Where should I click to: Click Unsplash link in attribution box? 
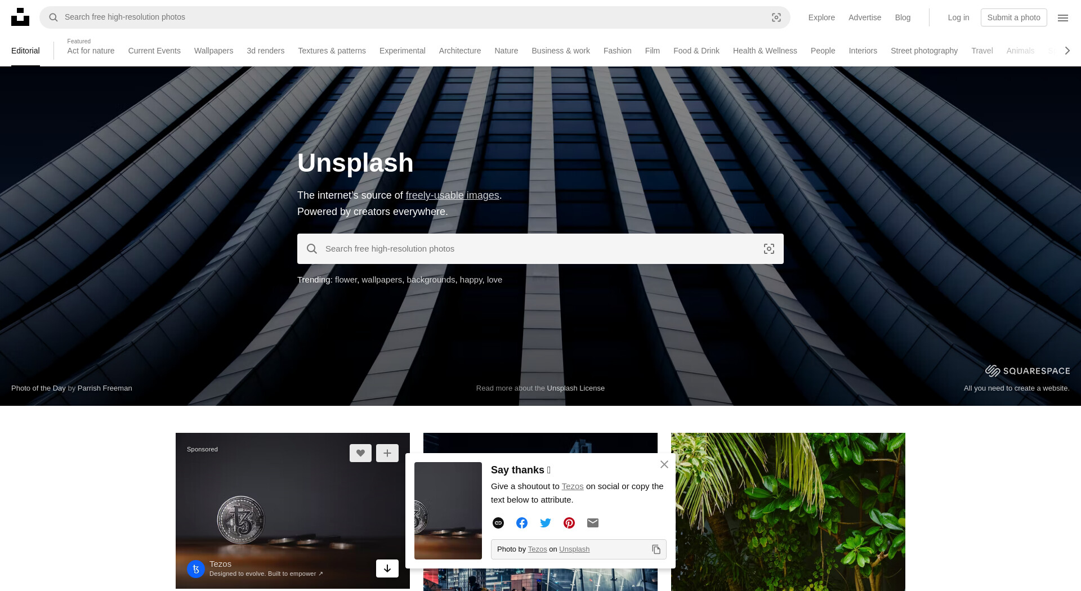(574, 549)
